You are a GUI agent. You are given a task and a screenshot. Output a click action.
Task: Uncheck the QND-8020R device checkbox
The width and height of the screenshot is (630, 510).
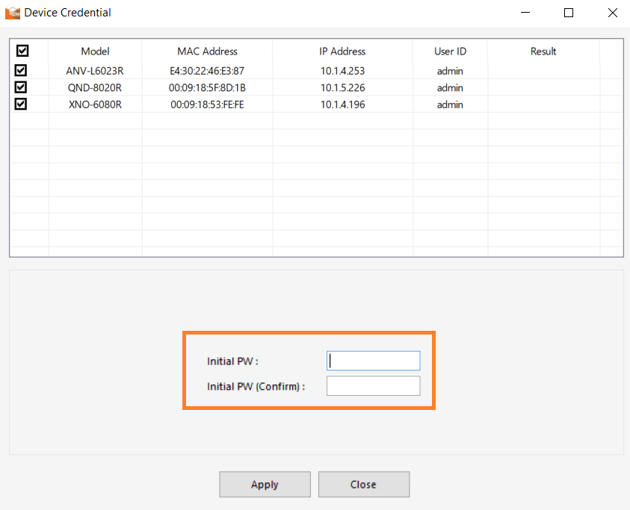point(22,87)
